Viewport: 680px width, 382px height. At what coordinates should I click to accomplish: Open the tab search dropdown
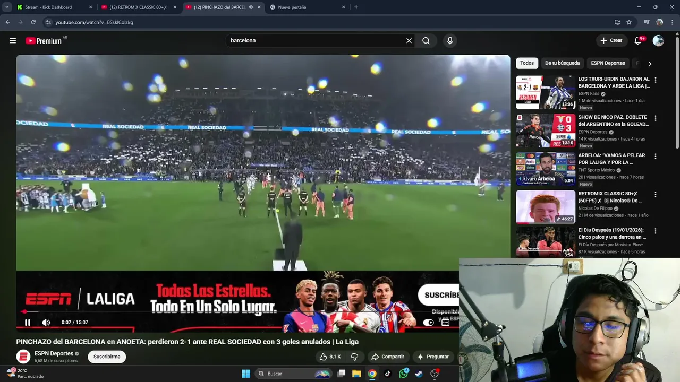tap(7, 7)
